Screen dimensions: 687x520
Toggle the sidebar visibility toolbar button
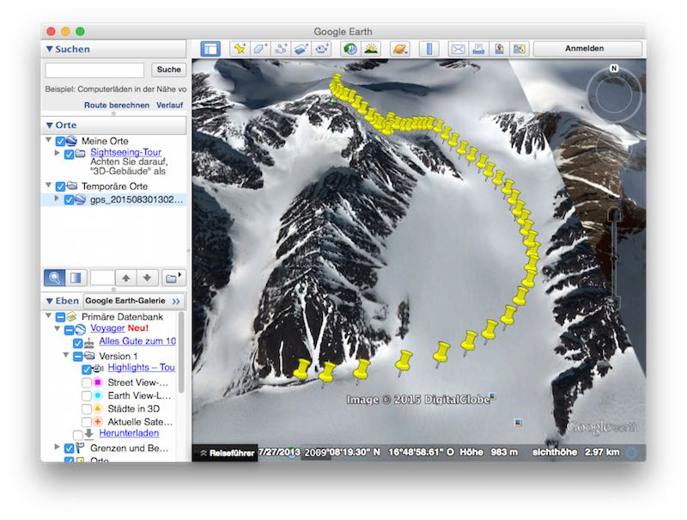210,49
